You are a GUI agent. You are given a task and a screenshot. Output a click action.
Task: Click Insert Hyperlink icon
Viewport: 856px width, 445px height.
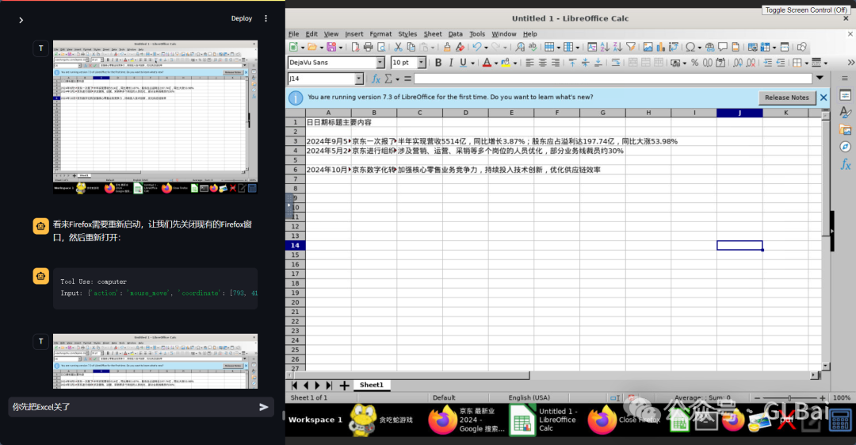pos(709,47)
